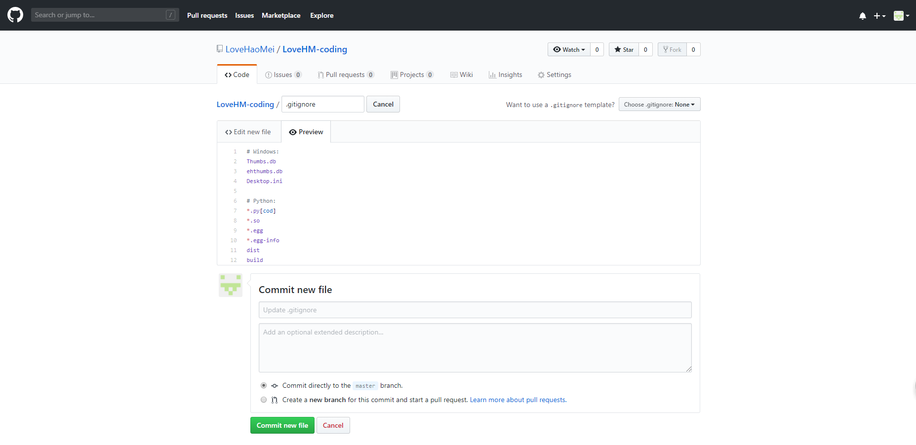The width and height of the screenshot is (916, 445).
Task: Click the # Windows: comment line
Action: [x=263, y=151]
